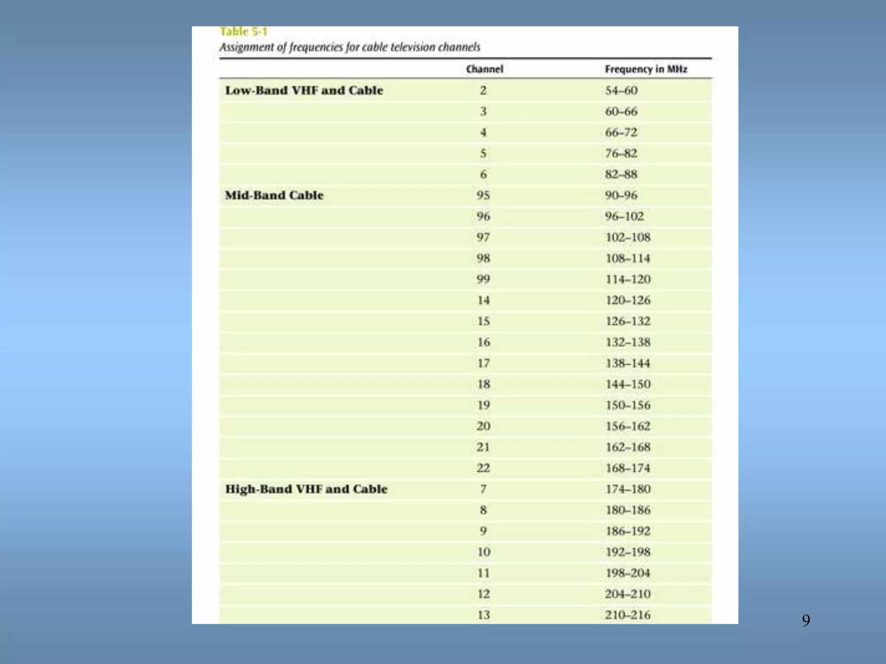Click the 120–126 frequency value
The width and height of the screenshot is (886, 664).
[628, 300]
